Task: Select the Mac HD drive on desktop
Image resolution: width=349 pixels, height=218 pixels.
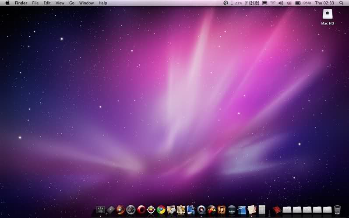Action: click(x=328, y=17)
